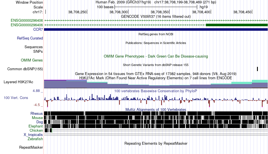Click the OMIM Genes track label
Screen dimensions: 268x154
(32, 60)
